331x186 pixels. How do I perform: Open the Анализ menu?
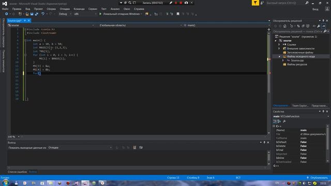115,9
